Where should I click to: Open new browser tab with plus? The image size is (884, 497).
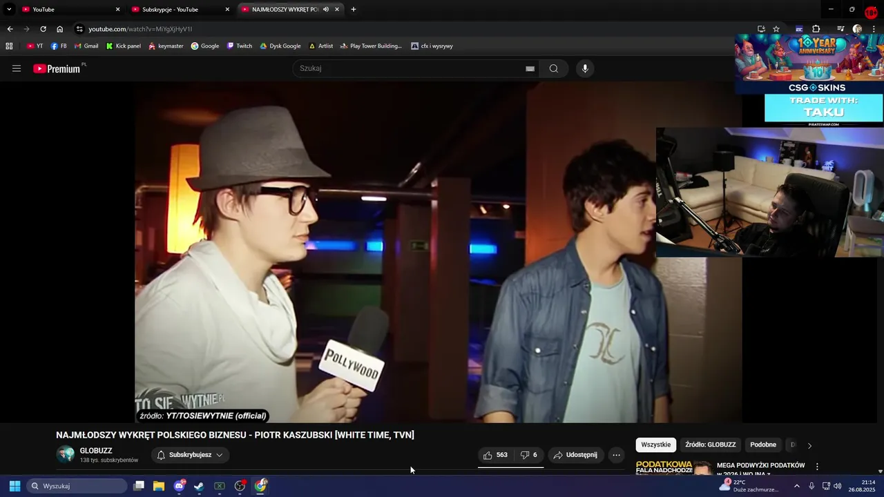[354, 10]
